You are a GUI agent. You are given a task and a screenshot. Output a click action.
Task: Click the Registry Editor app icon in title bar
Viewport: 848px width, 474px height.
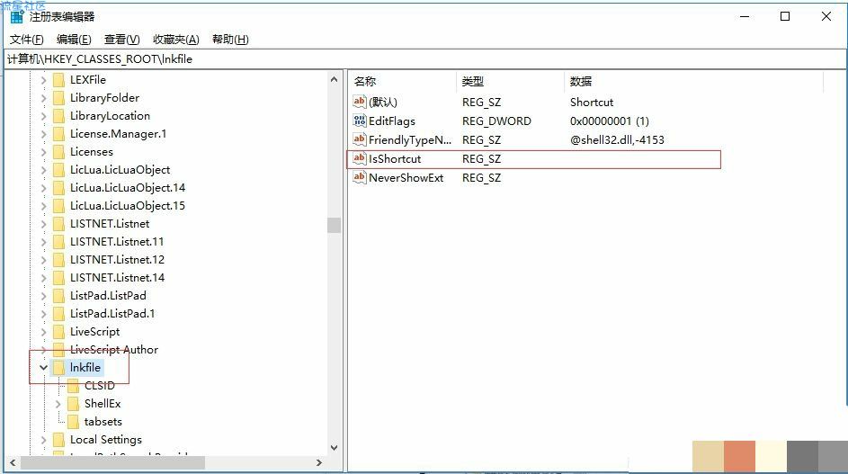tap(17, 17)
